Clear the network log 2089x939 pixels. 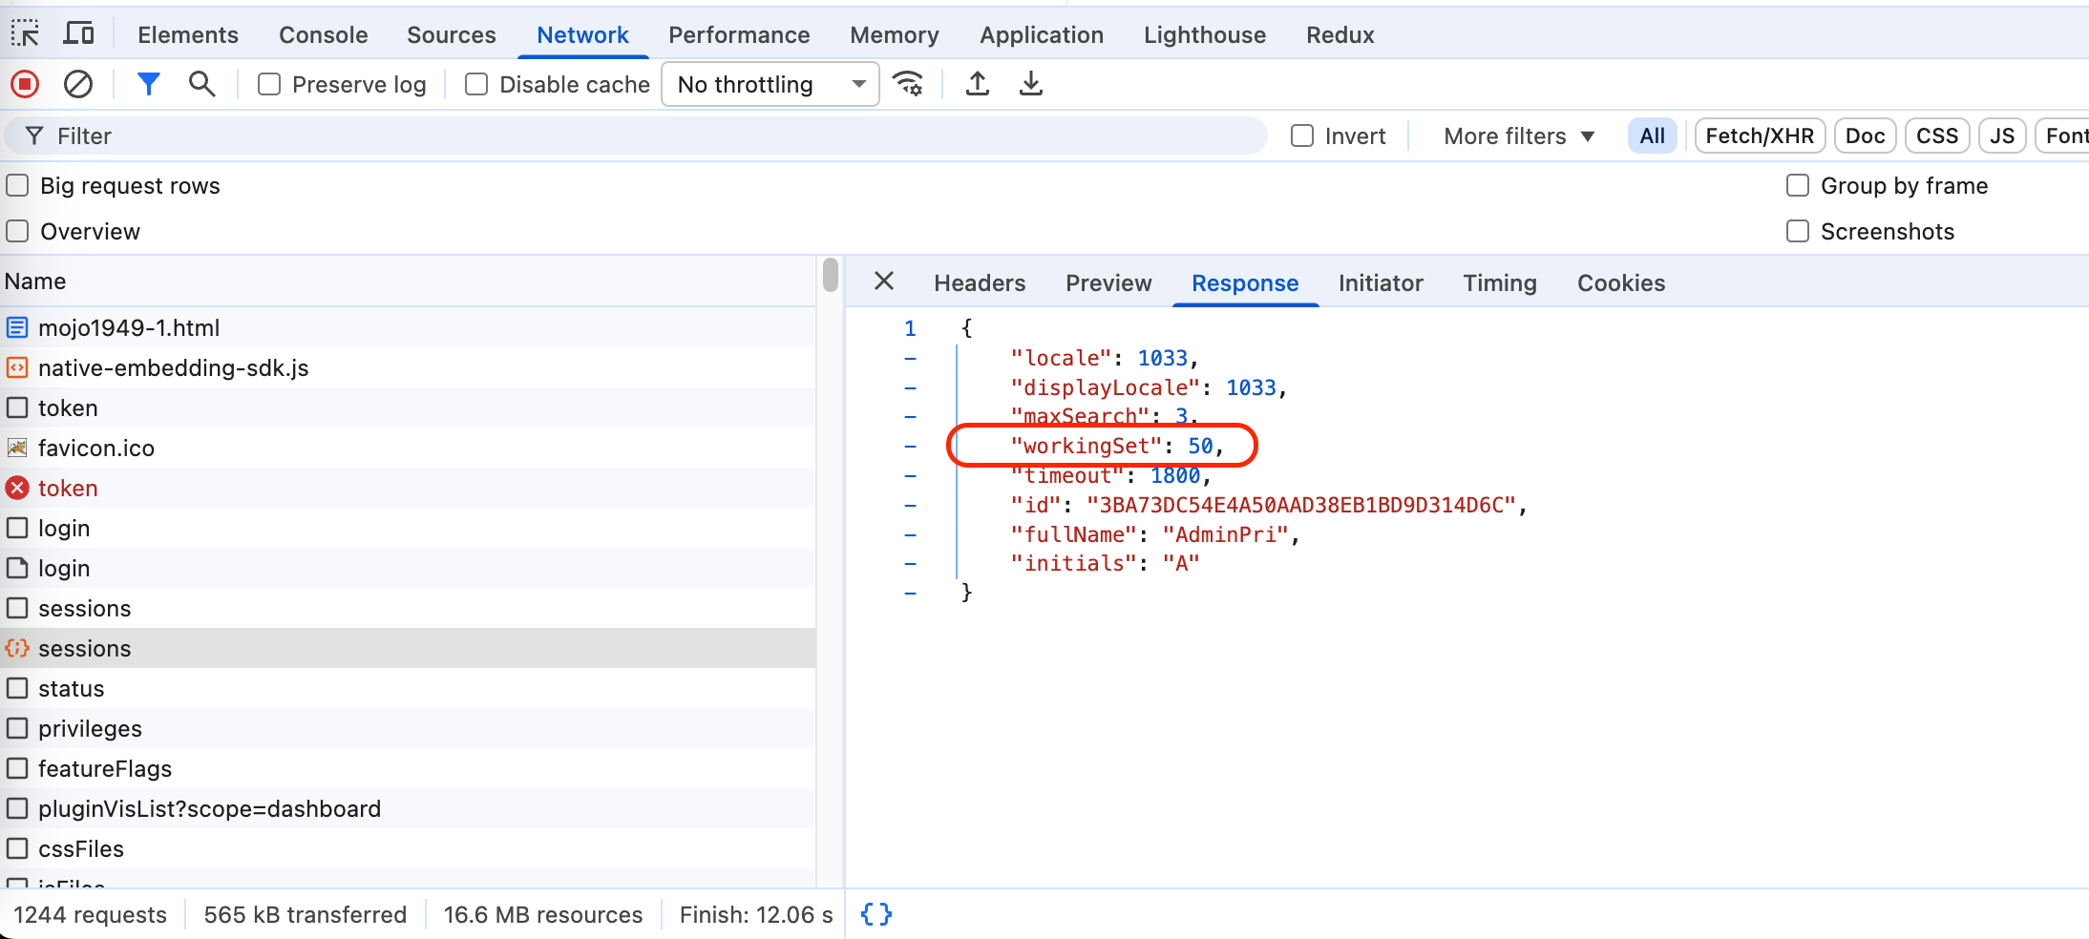tap(78, 84)
